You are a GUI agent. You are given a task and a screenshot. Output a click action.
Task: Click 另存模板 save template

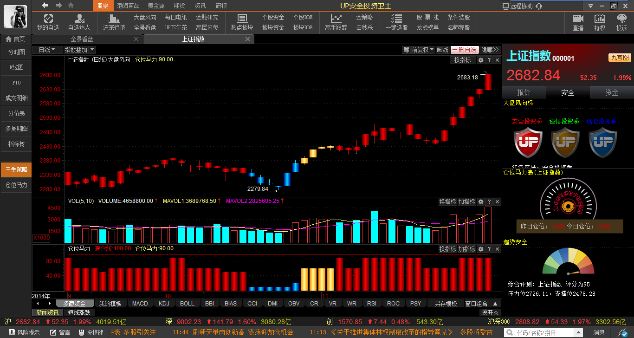pyautogui.click(x=446, y=304)
